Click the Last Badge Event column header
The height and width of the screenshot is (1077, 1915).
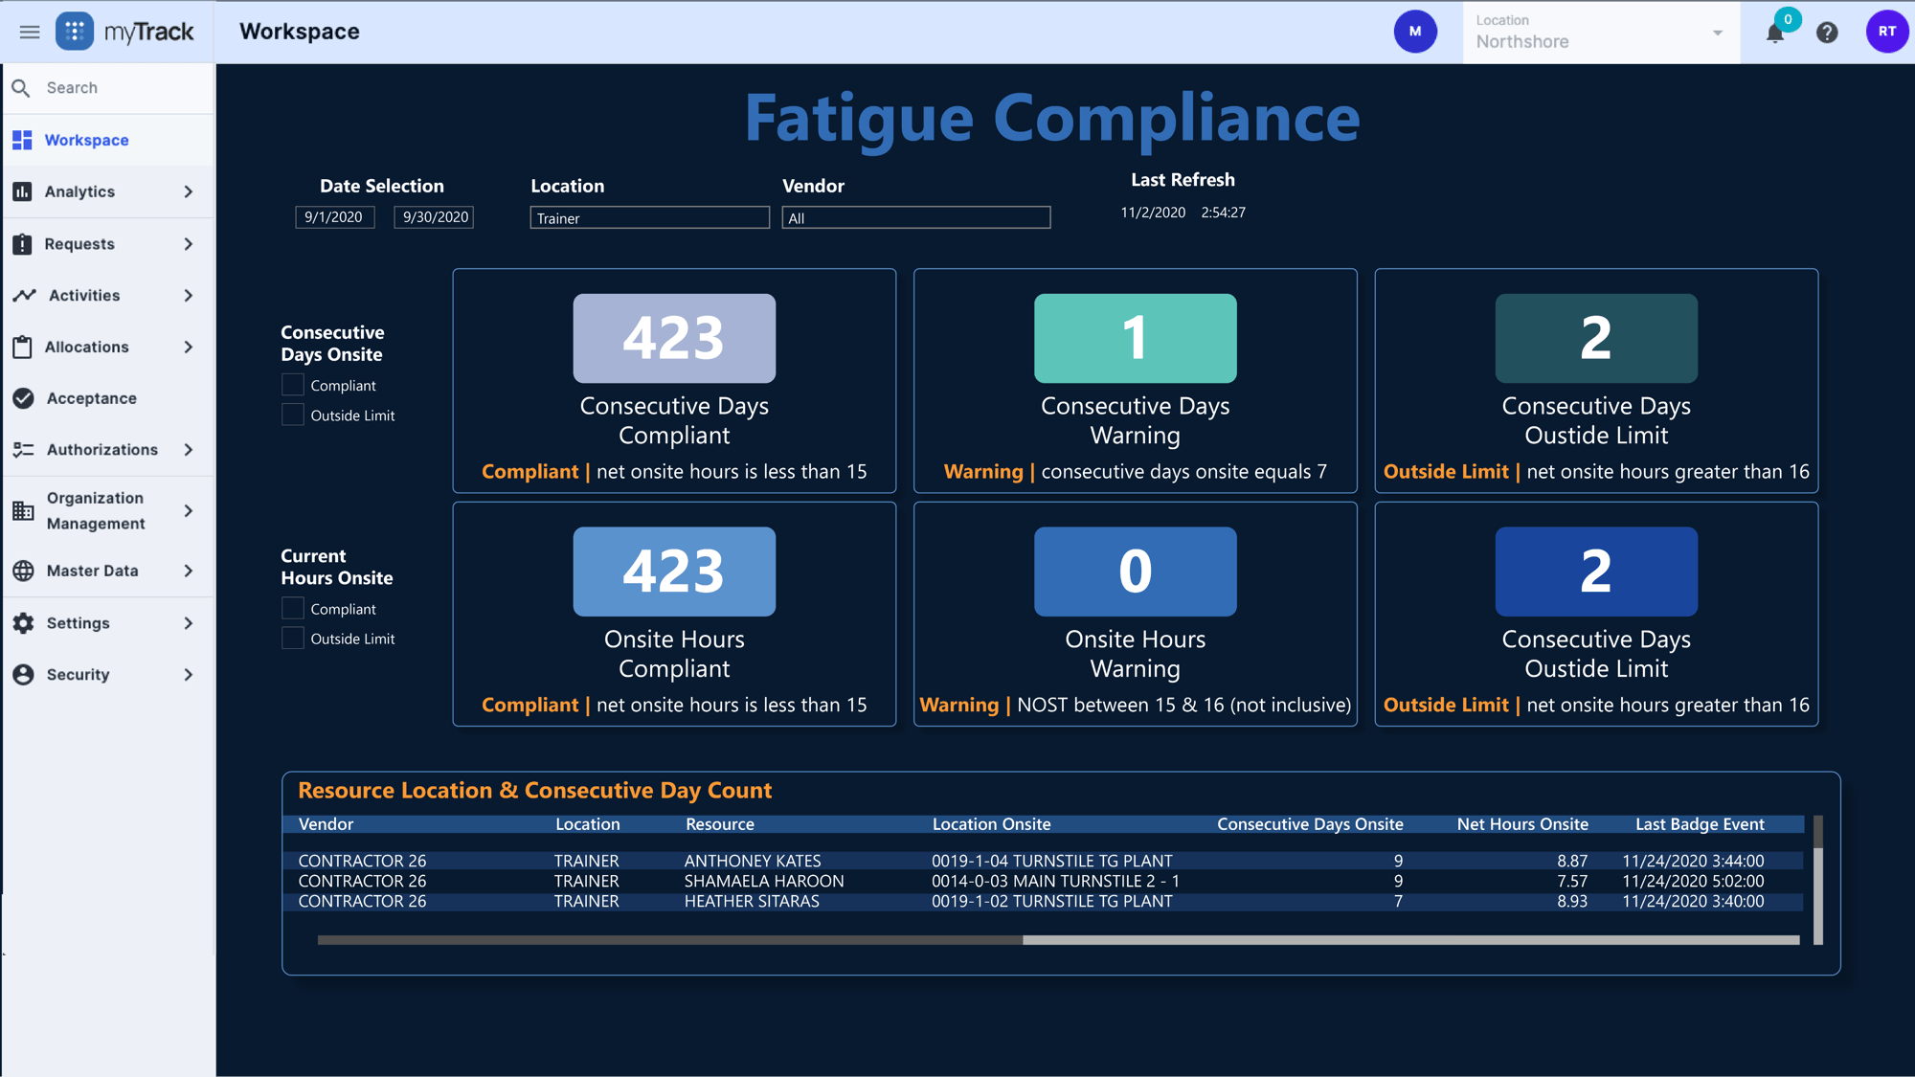pos(1700,824)
